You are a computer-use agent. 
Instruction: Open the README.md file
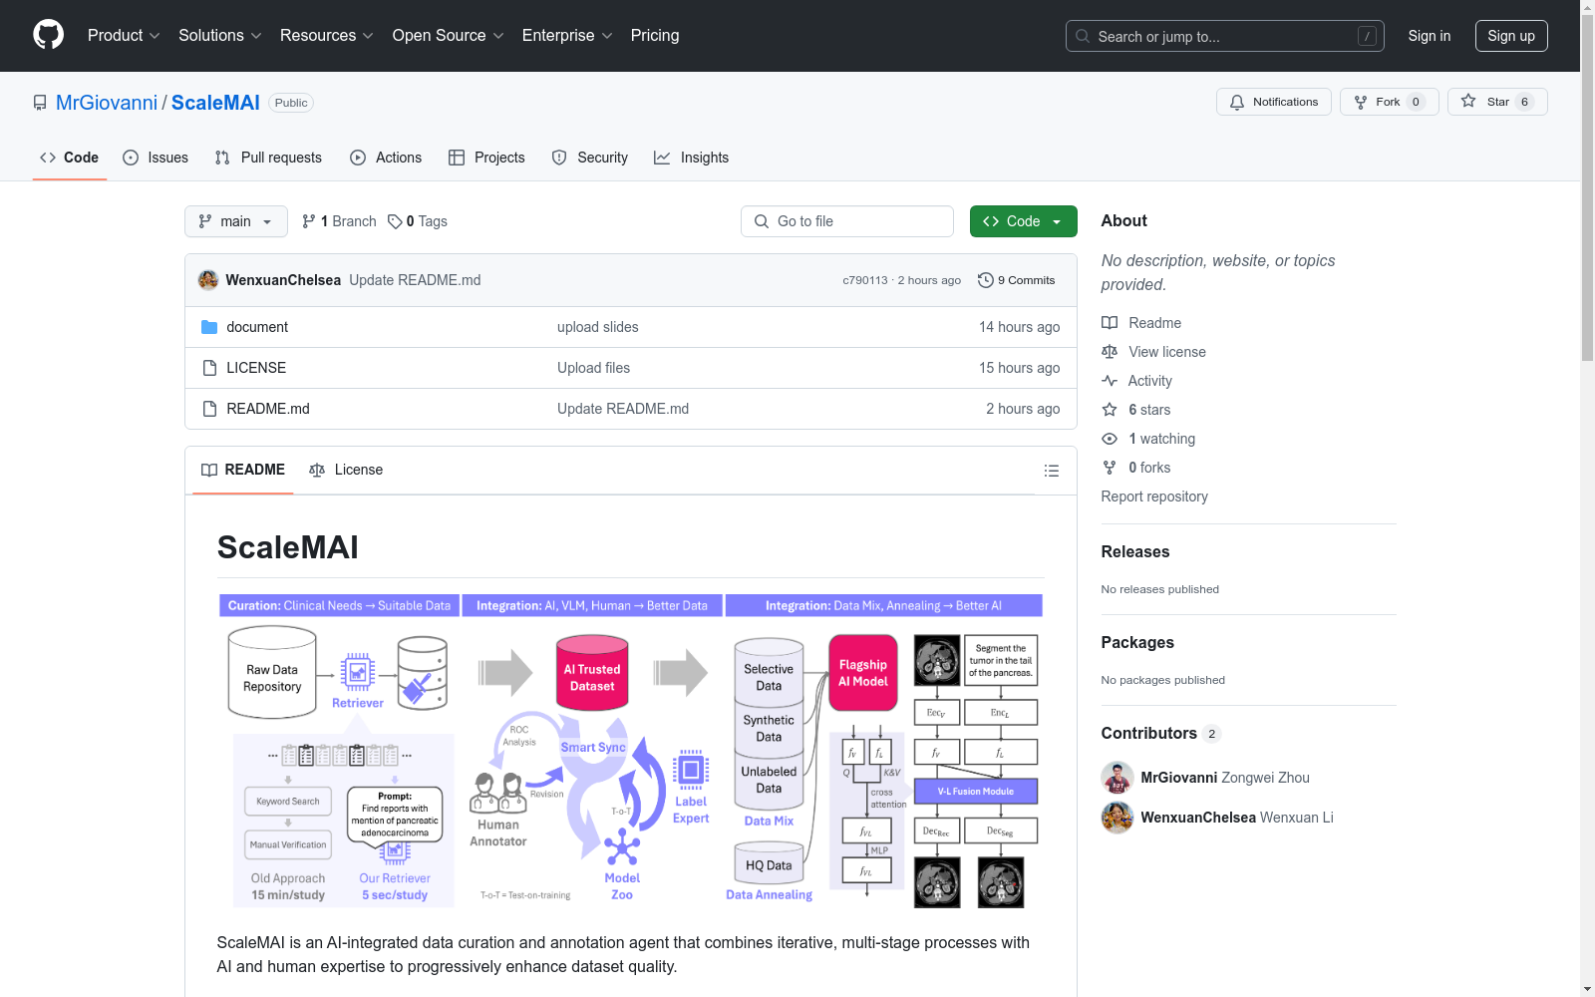pyautogui.click(x=268, y=409)
